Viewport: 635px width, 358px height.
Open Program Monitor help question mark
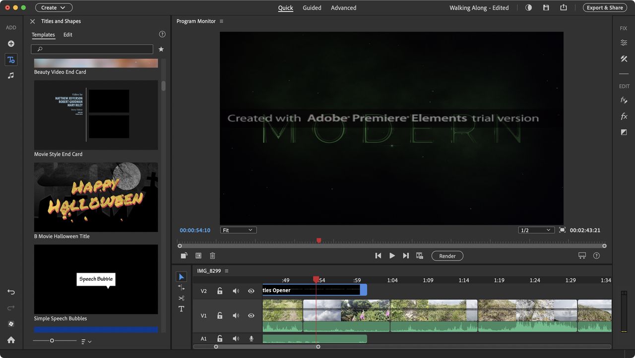click(x=597, y=256)
